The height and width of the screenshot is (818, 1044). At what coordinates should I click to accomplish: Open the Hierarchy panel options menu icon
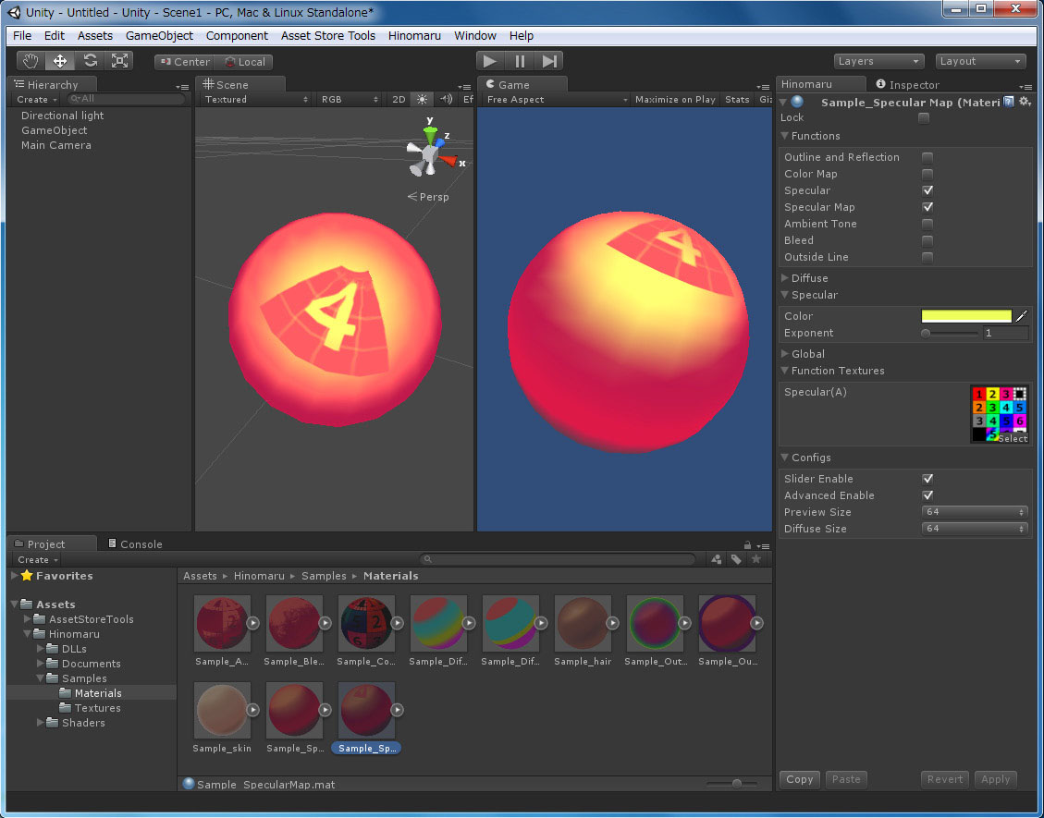pos(182,87)
